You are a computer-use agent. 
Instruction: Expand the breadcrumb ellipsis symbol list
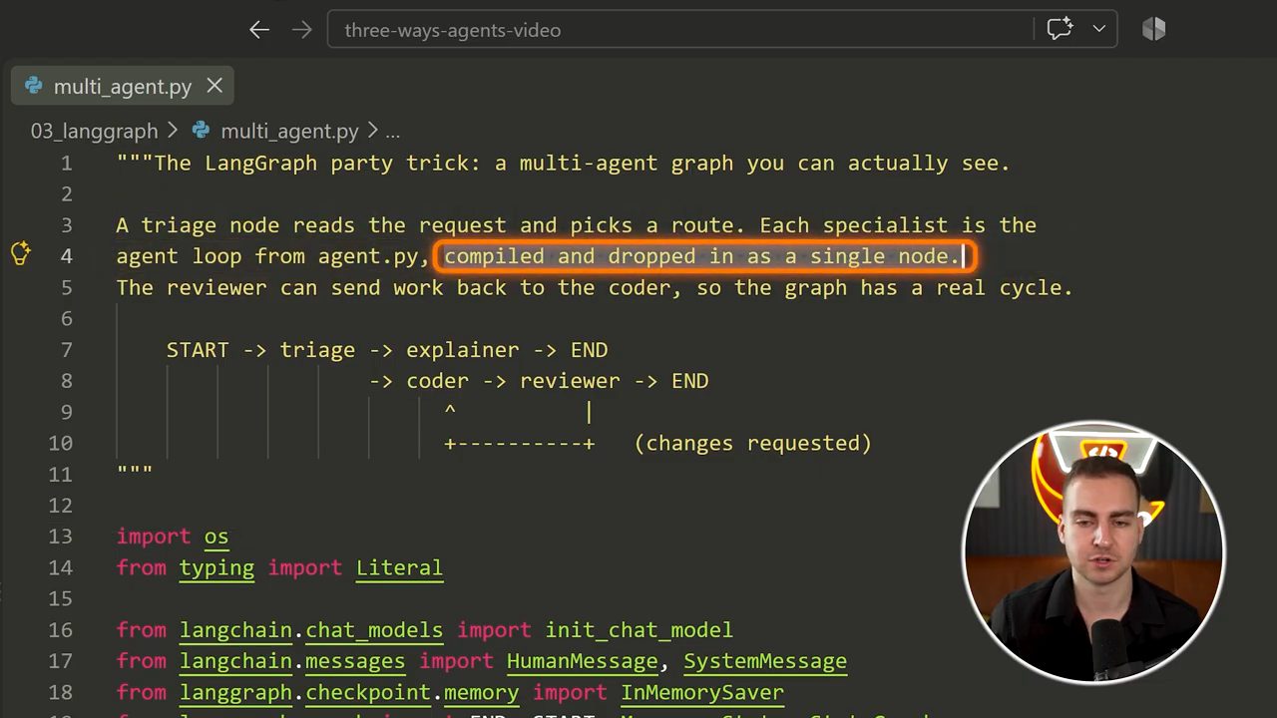[393, 131]
